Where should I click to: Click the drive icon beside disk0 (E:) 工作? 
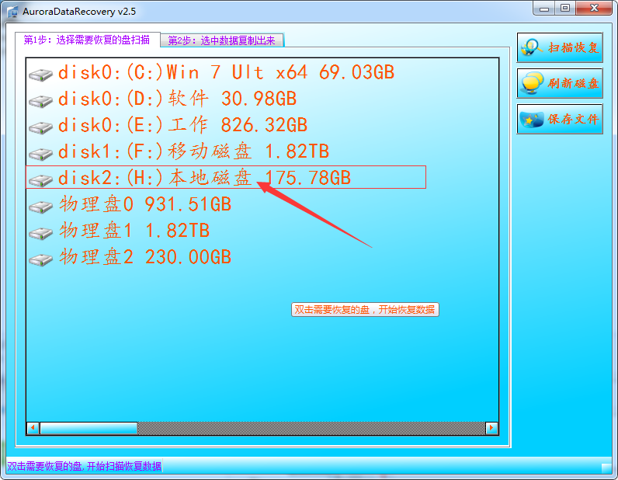pos(40,127)
